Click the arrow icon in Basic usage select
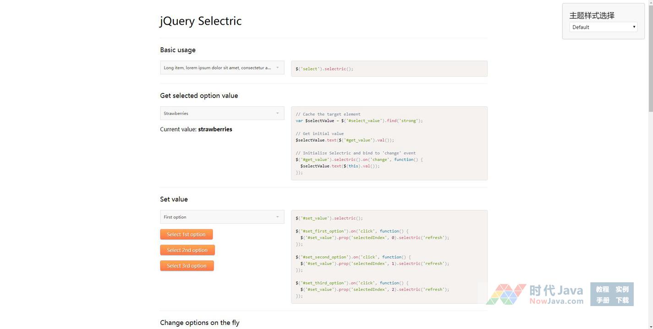Image resolution: width=653 pixels, height=329 pixels. coord(277,68)
